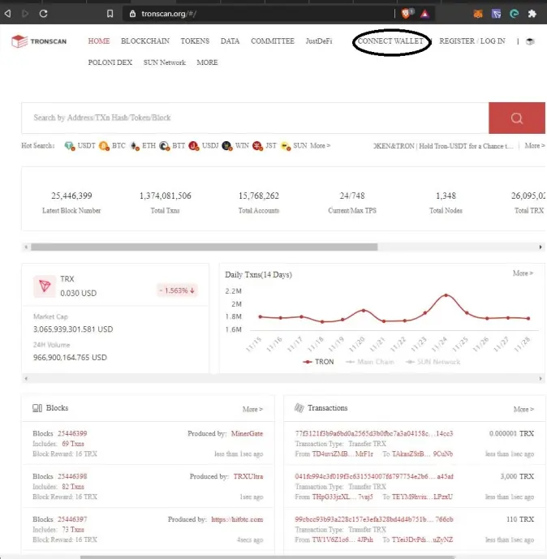Click REGISTER / LOG IN
The height and width of the screenshot is (559, 547).
472,41
